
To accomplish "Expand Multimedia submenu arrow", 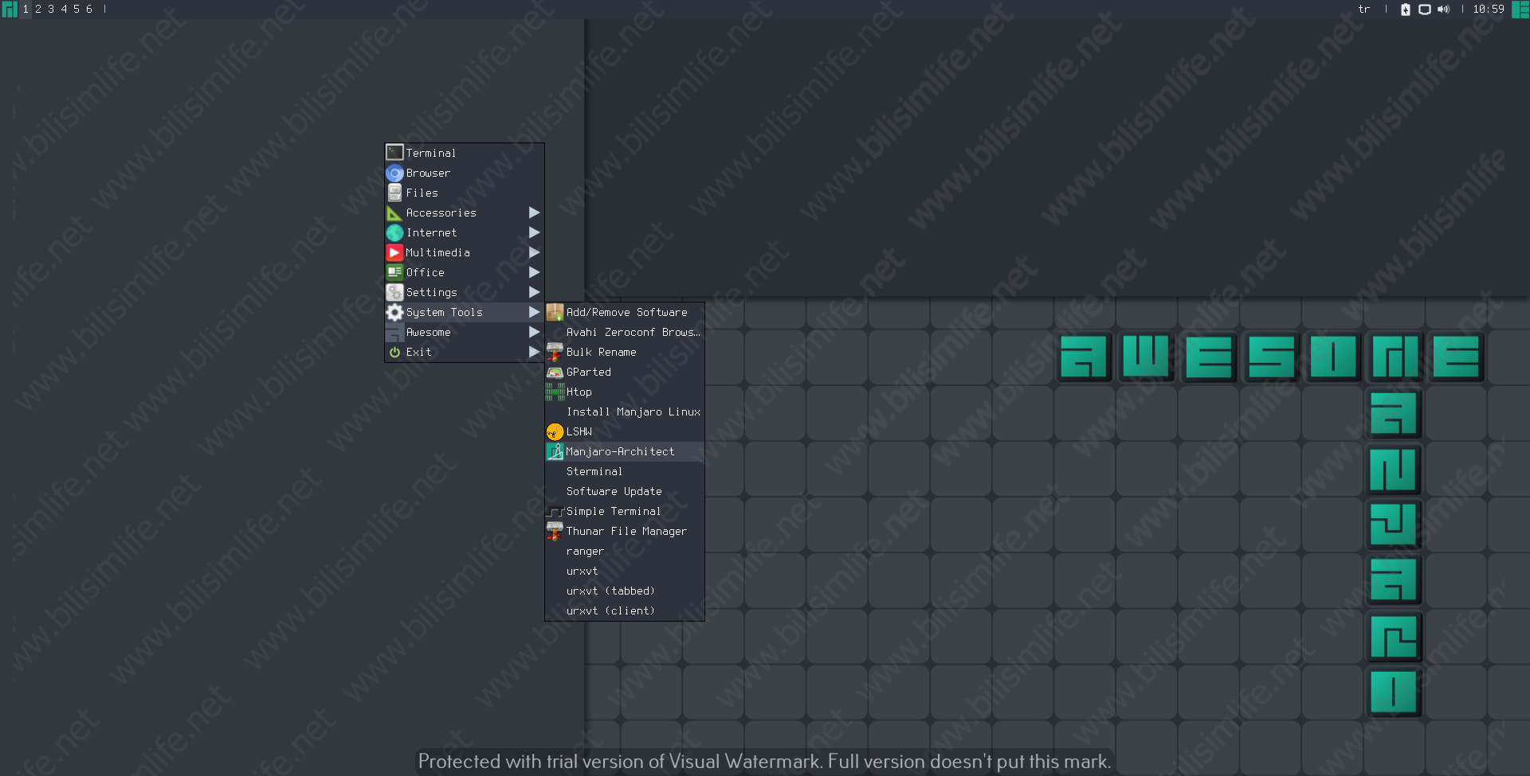I will (x=534, y=252).
